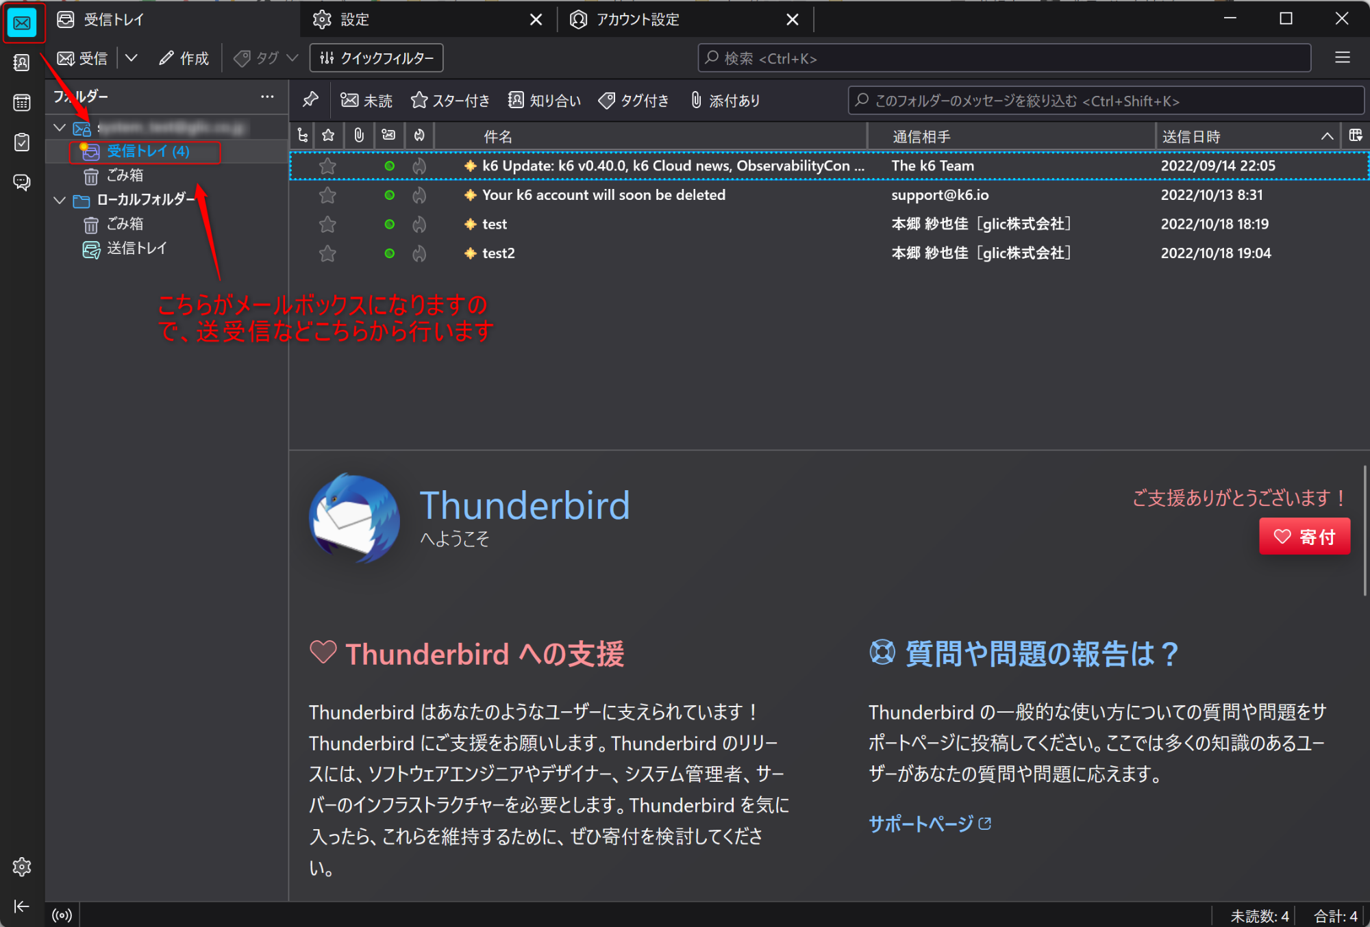Toggle Attachment quick filter

point(726,101)
